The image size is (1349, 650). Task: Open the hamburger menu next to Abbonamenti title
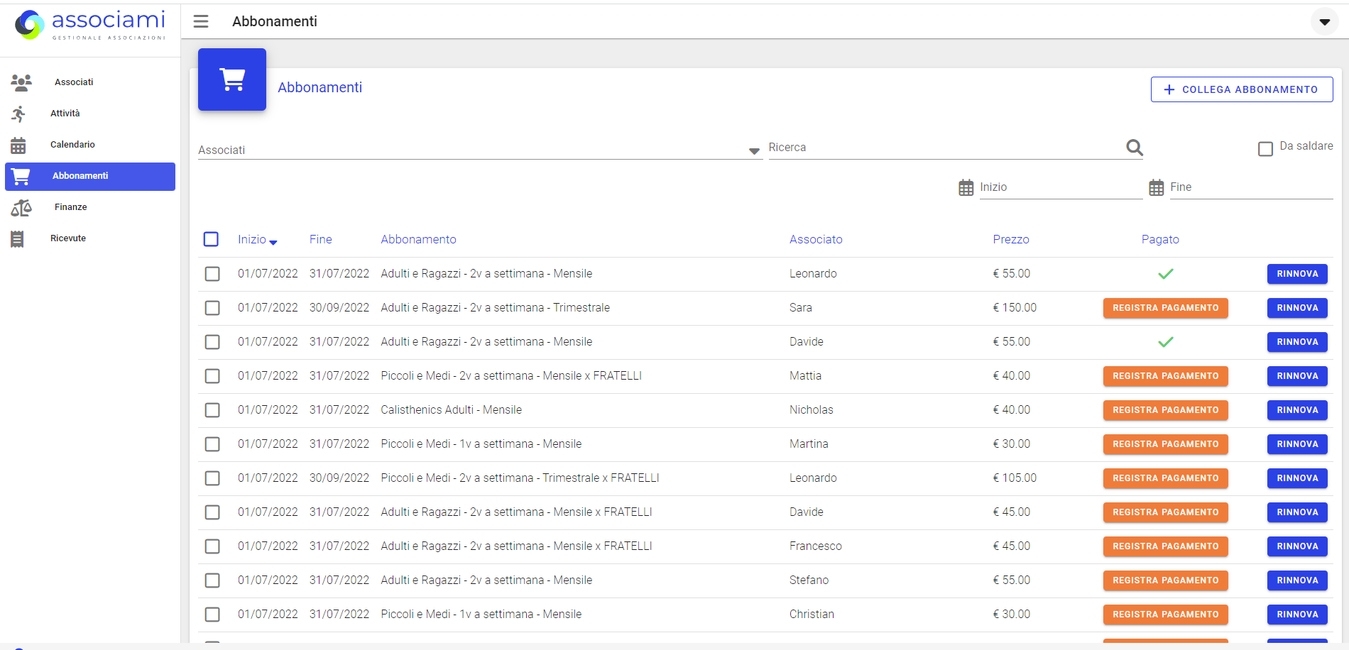pyautogui.click(x=201, y=21)
